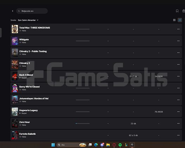Image resolution: width=185 pixels, height=148 pixels.
Task: Open three-dot menu for Fortnite Balistik
Action: point(178,135)
